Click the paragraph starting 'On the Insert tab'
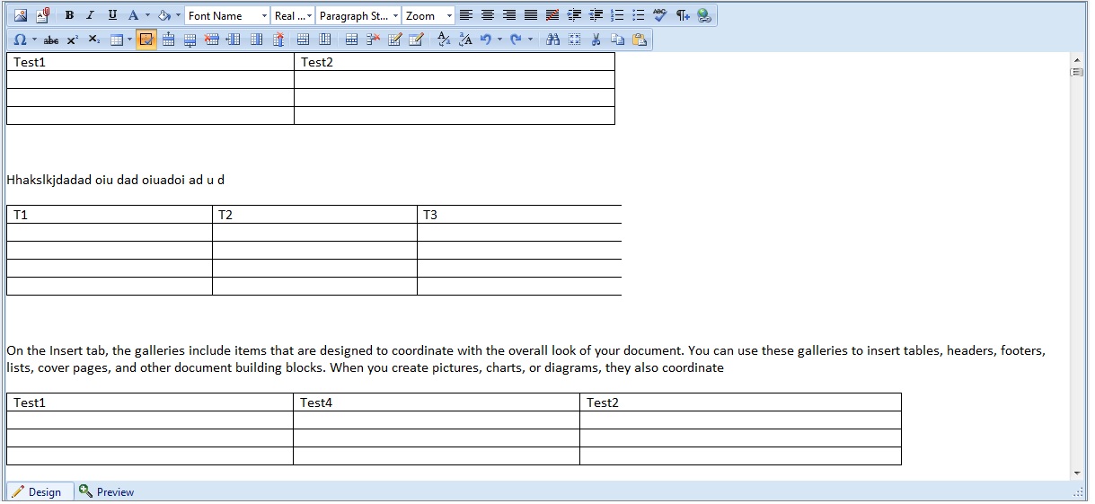Viewport: 1095px width, 504px height. coord(525,359)
